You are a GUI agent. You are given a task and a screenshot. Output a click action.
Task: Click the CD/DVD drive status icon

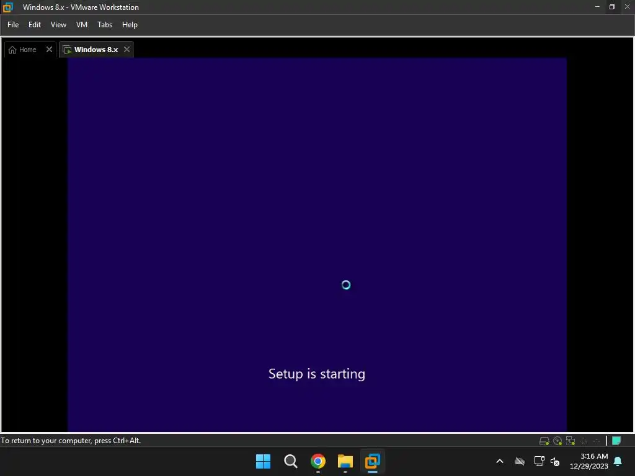tap(557, 441)
